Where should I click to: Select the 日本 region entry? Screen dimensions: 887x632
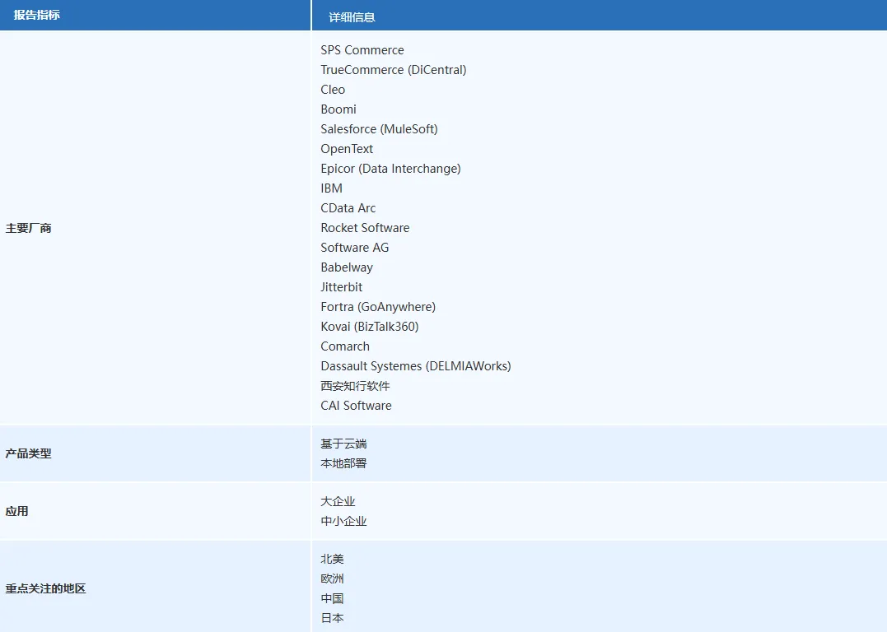click(332, 619)
